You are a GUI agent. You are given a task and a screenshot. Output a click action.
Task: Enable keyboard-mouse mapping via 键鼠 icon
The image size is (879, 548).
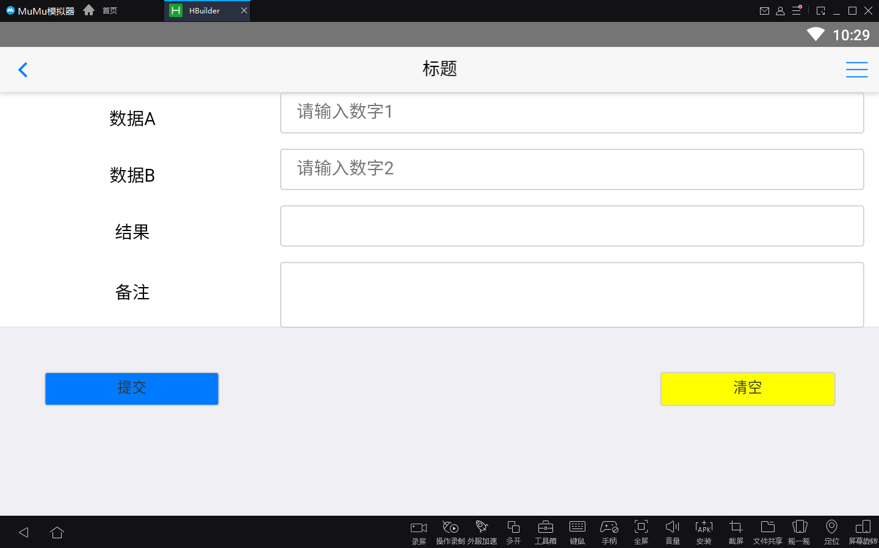(x=577, y=530)
